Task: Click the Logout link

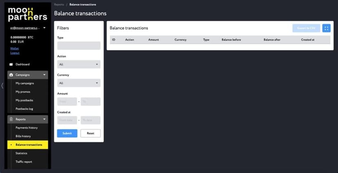Action: [x=15, y=53]
